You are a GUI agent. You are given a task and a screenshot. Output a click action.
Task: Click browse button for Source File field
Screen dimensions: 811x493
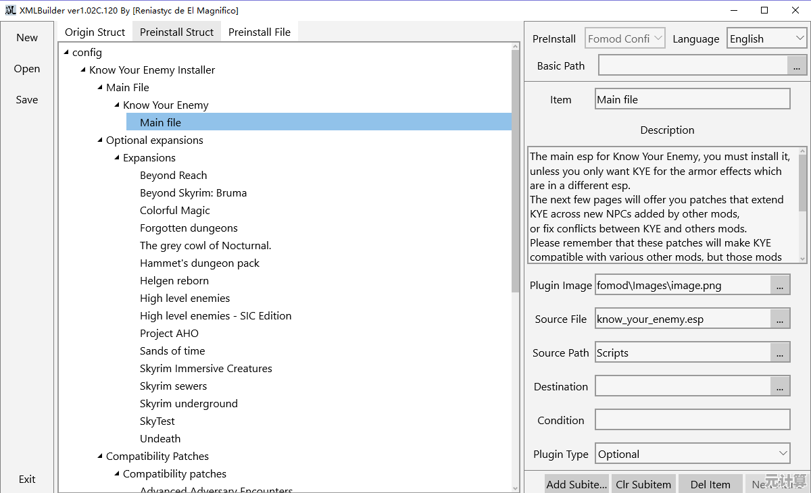click(780, 319)
